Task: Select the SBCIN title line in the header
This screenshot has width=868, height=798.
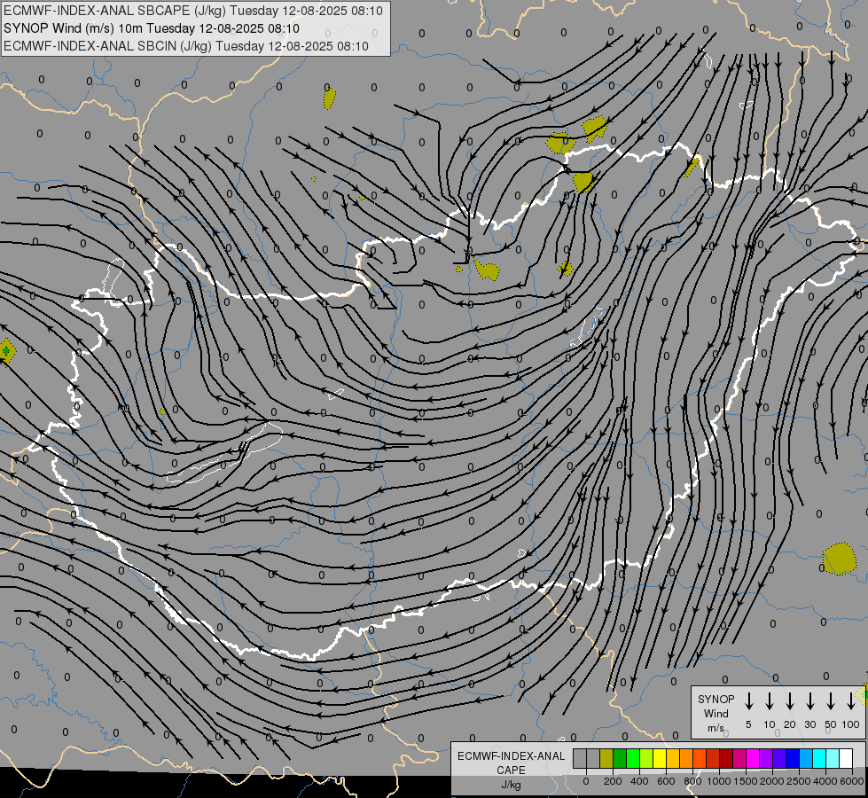Action: click(x=186, y=46)
